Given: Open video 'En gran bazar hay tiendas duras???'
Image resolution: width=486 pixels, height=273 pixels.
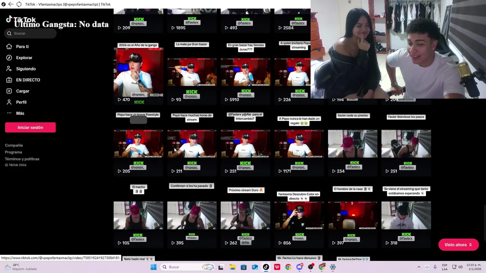Looking at the screenshot, I should click(x=245, y=72).
